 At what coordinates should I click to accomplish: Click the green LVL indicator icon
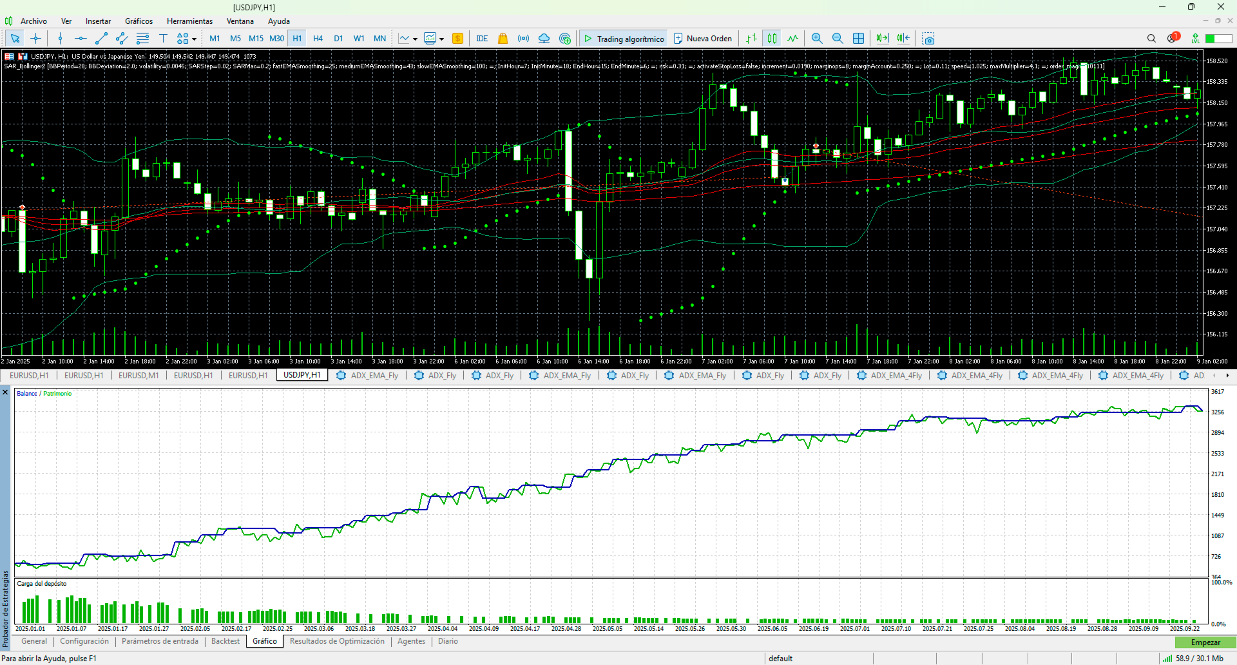[1195, 39]
